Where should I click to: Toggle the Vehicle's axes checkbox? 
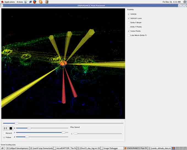click(129, 18)
